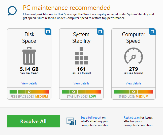View details for Computer Speed

[x=134, y=83]
